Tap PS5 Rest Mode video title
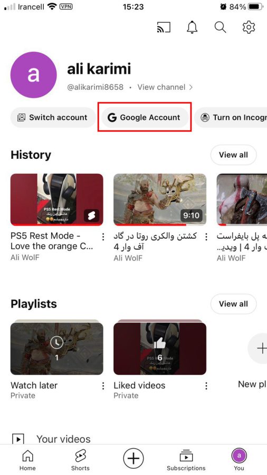 point(52,241)
